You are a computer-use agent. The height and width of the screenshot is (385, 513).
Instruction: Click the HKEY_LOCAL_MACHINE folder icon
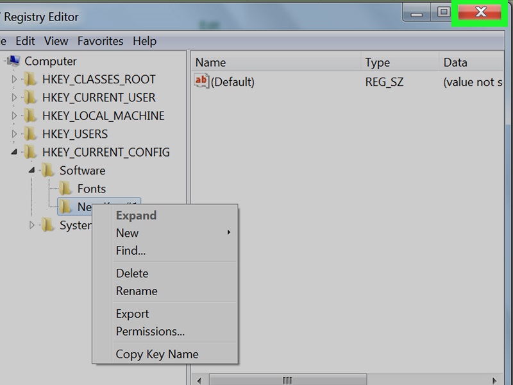30,116
